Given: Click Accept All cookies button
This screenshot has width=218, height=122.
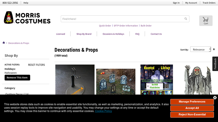Looking at the screenshot, I should (192, 108).
